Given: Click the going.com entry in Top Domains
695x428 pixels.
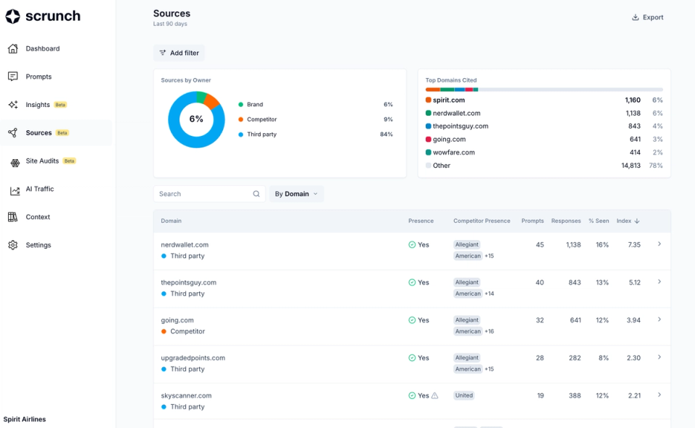Looking at the screenshot, I should click(449, 140).
